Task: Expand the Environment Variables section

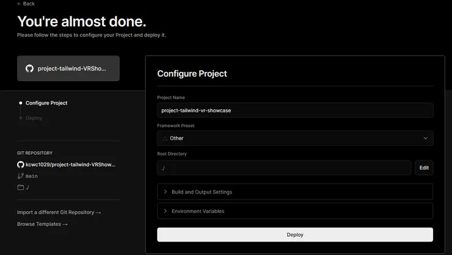Action: [295, 211]
